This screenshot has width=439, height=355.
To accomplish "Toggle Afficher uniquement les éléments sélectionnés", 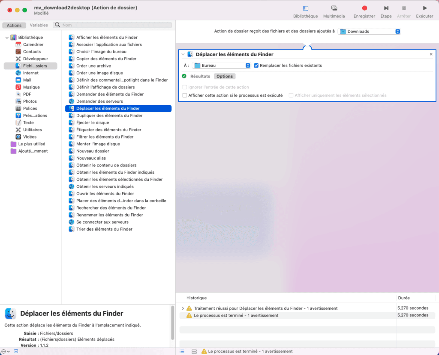I will (x=291, y=95).
